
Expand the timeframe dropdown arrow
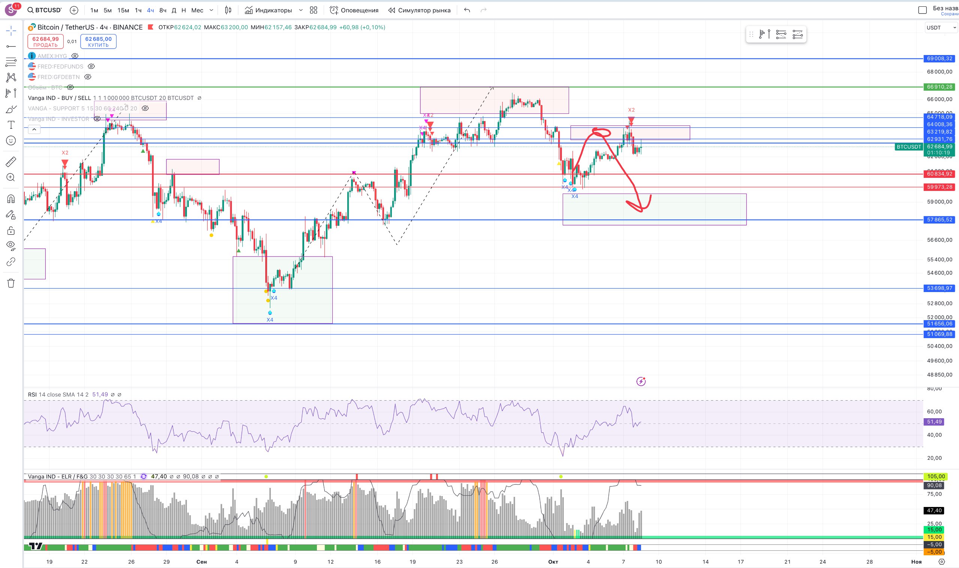click(x=211, y=10)
